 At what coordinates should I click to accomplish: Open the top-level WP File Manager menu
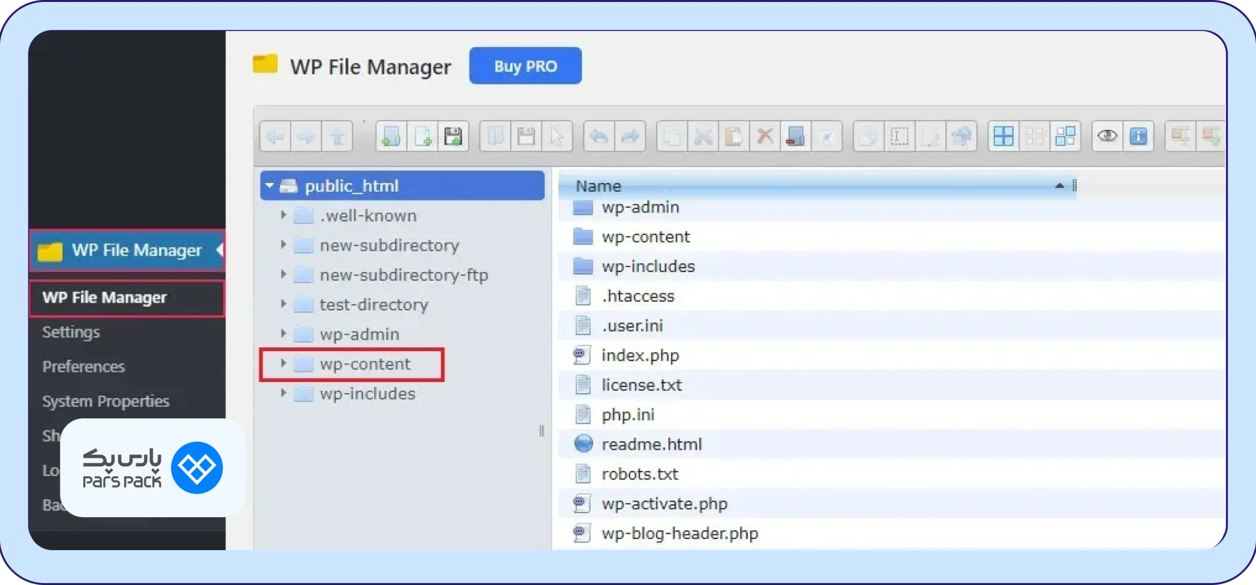(x=127, y=251)
